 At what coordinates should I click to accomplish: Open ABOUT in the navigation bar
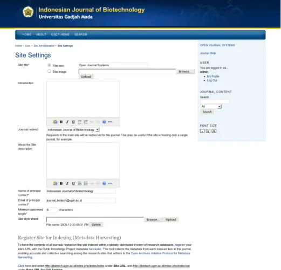click(42, 34)
